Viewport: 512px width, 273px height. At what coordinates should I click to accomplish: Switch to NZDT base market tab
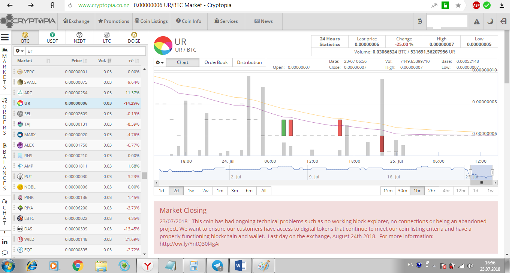(79, 37)
